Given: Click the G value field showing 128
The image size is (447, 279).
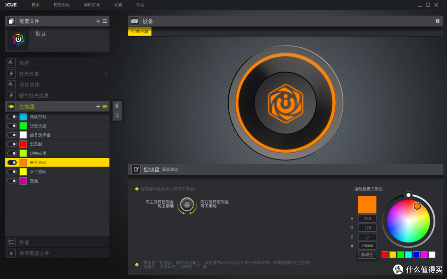Looking at the screenshot, I should coord(367,228).
